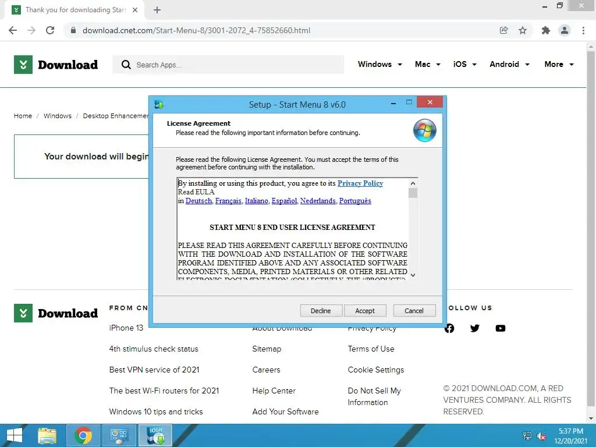The width and height of the screenshot is (596, 447).
Task: Reload the current page
Action: click(50, 30)
